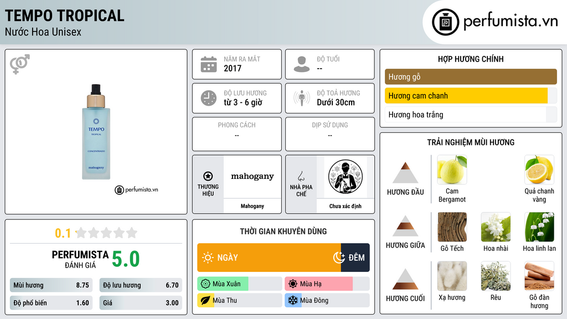
Task: Click the clock icon beside Độ lưu hương
Action: [x=209, y=98]
